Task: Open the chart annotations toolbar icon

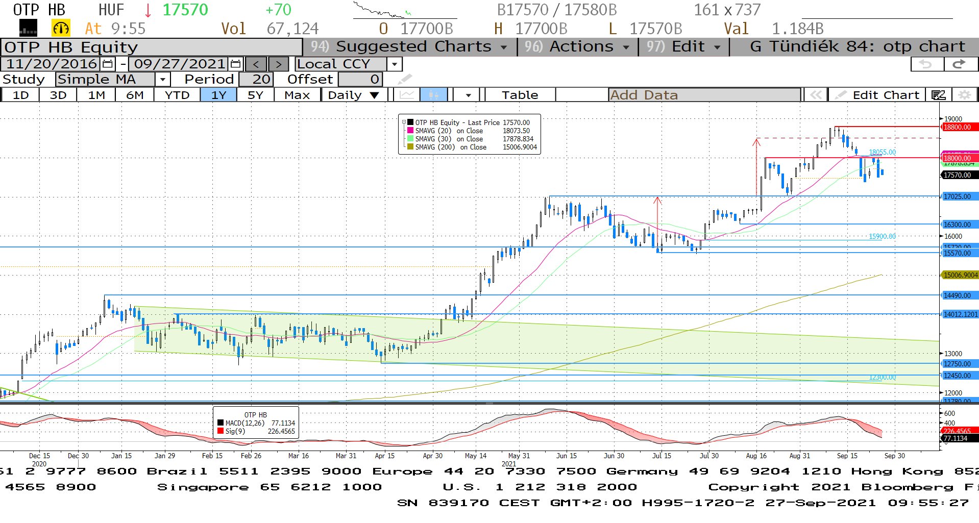Action: pyautogui.click(x=938, y=95)
